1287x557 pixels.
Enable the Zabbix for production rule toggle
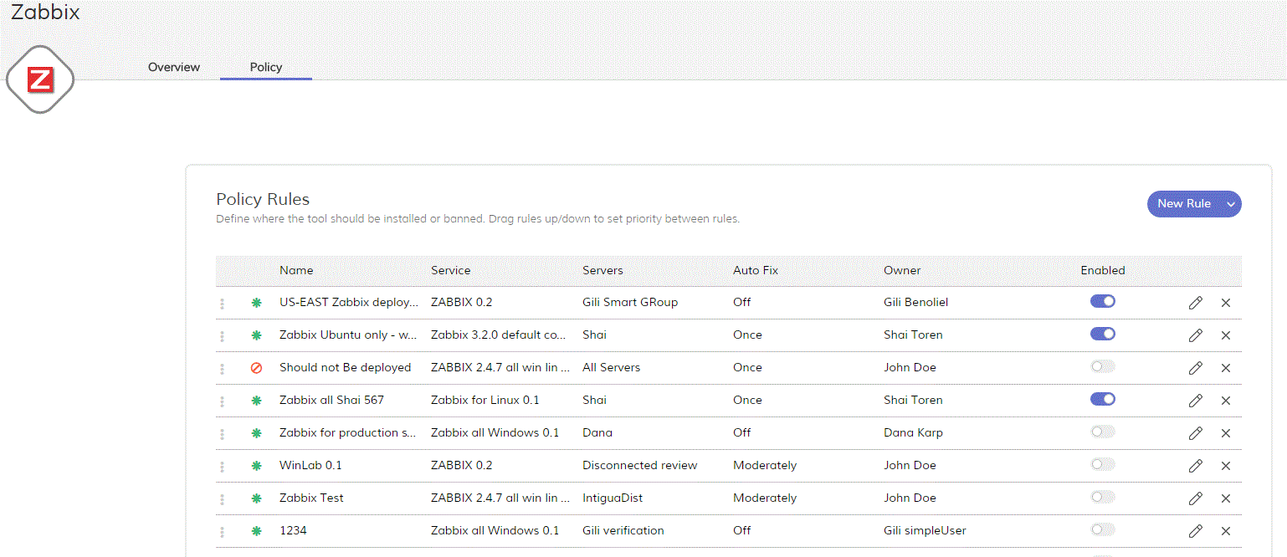coord(1103,432)
